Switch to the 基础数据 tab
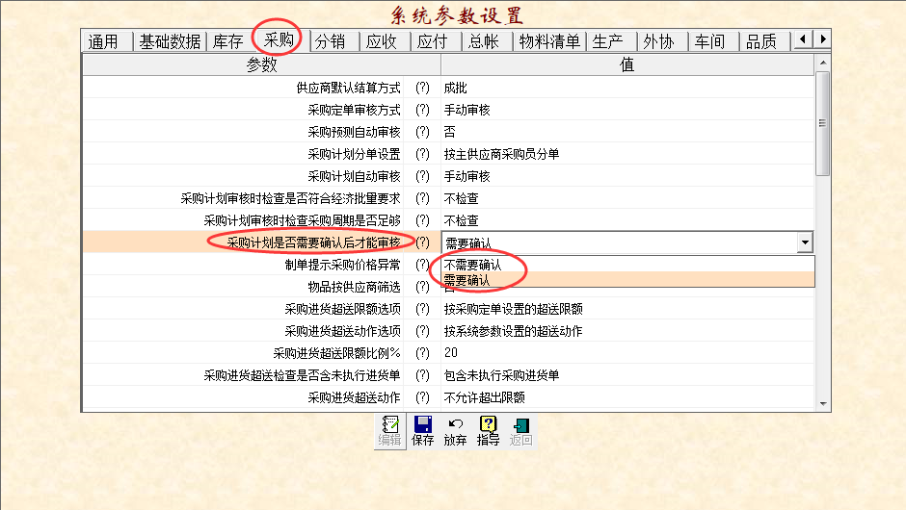906x510 pixels. (170, 41)
